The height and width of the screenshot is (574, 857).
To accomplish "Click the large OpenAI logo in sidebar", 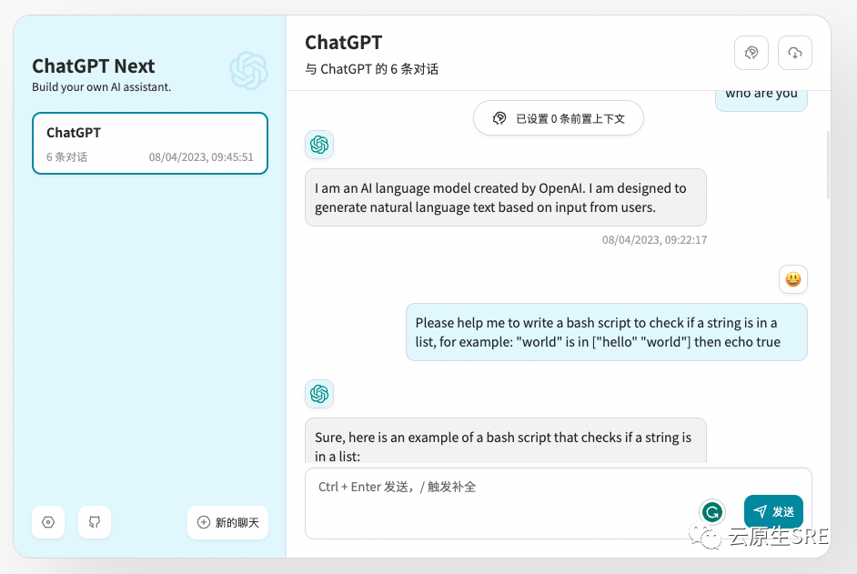I will tap(248, 71).
